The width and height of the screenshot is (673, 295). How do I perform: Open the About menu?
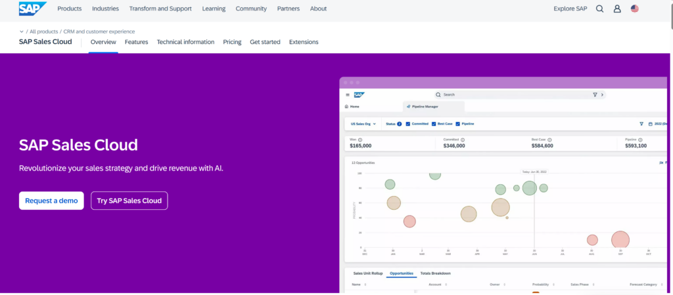(x=319, y=9)
